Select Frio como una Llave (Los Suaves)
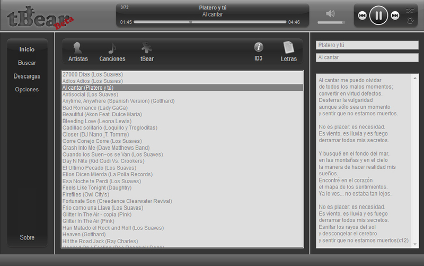424x266 pixels. (182, 208)
